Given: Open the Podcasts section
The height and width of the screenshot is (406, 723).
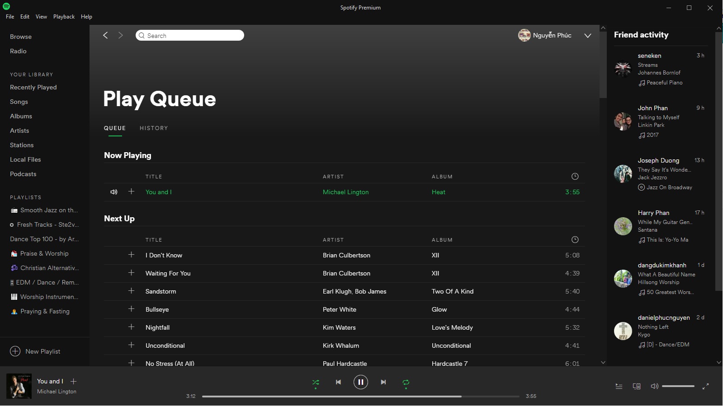Looking at the screenshot, I should 23,174.
